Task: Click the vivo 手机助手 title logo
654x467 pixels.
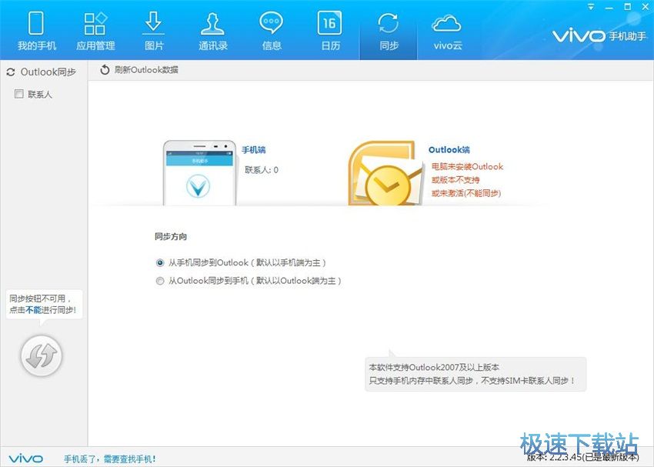Action: (599, 36)
